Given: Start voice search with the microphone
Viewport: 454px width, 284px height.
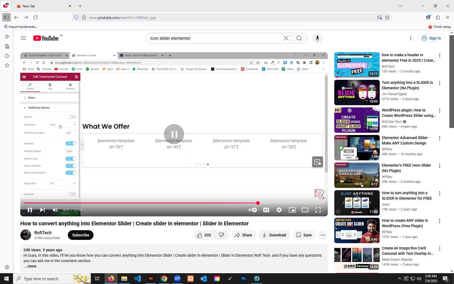Looking at the screenshot, I should tap(318, 38).
